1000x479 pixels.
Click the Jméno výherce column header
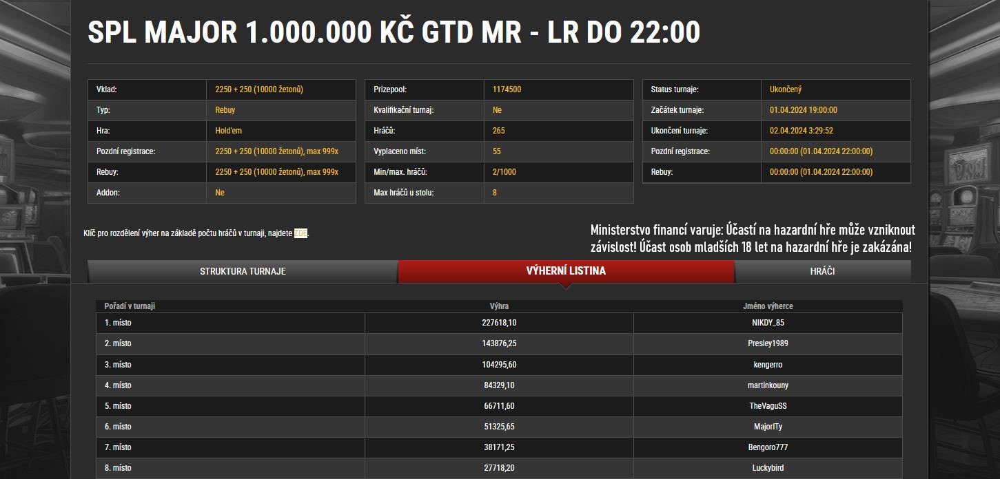pyautogui.click(x=767, y=306)
